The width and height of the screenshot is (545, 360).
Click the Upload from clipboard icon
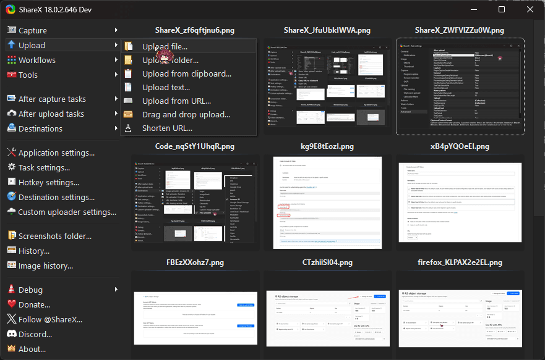point(128,73)
